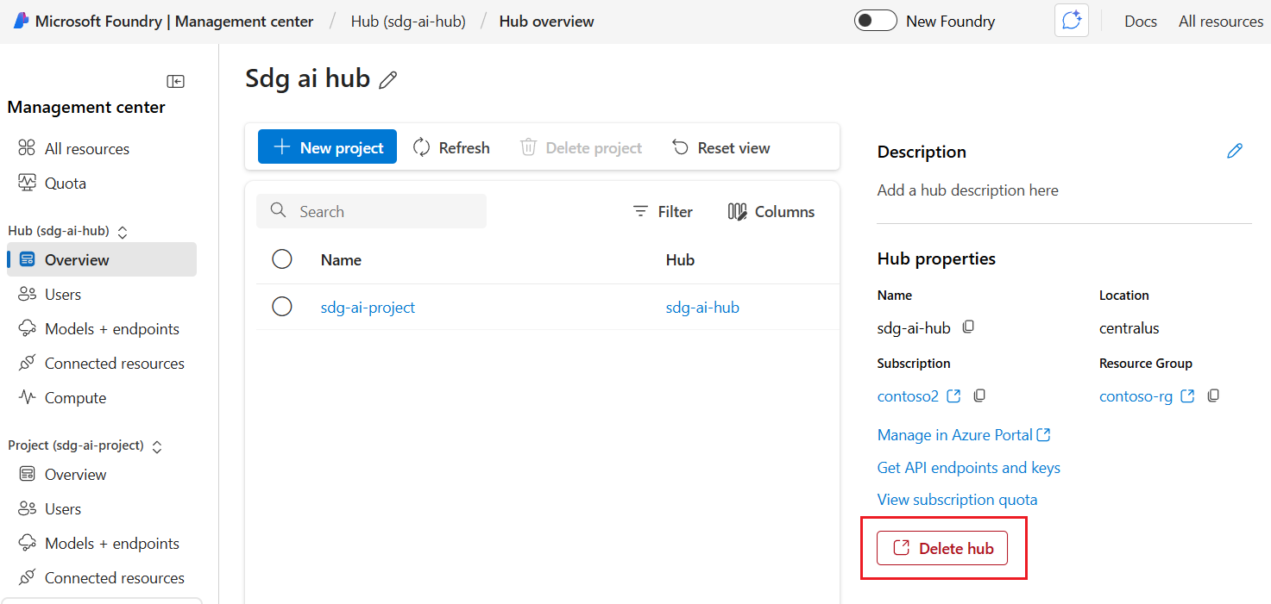The width and height of the screenshot is (1271, 604).
Task: Open Get API endpoints and keys
Action: pyautogui.click(x=968, y=468)
